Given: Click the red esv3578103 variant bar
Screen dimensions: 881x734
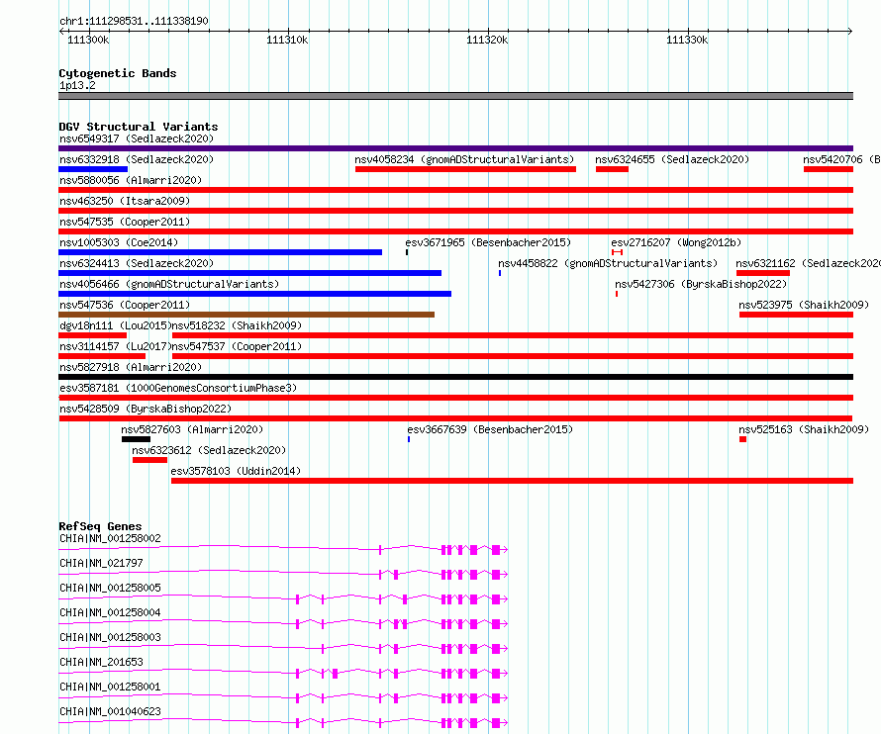Looking at the screenshot, I should coord(513,481).
